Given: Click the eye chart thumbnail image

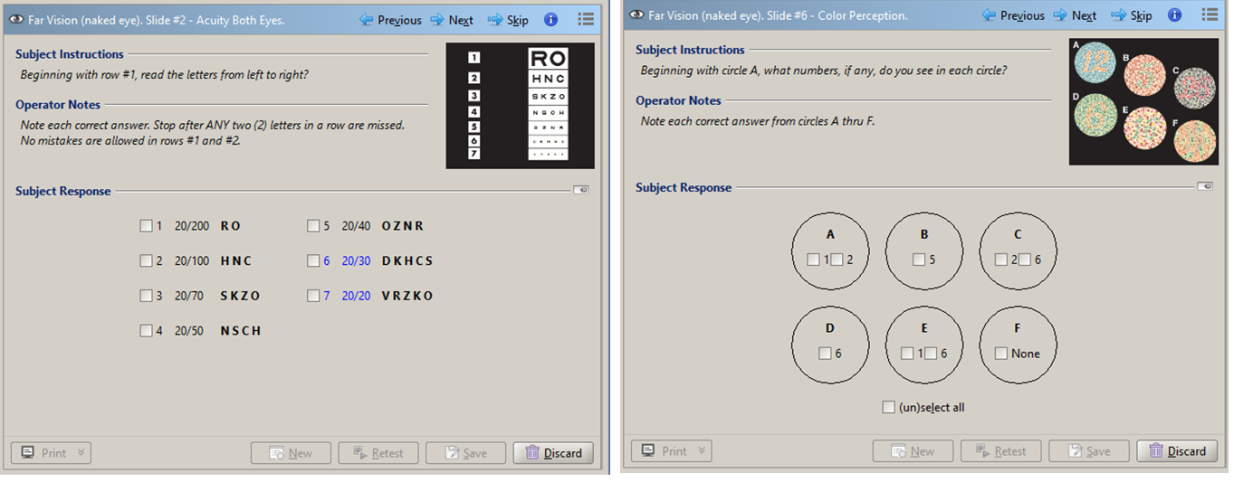Looking at the screenshot, I should coord(520,106).
